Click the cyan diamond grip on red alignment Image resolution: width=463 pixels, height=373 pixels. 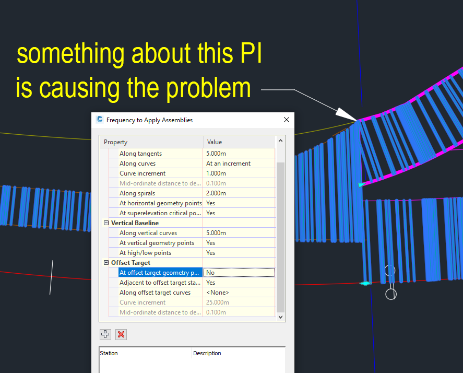[x=365, y=283]
